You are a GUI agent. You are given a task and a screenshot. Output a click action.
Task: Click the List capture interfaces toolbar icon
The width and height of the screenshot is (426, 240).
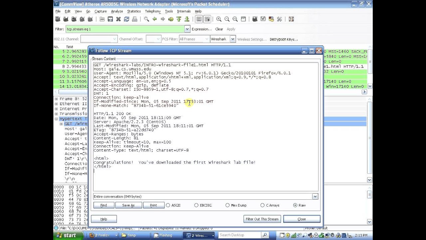coord(58,19)
